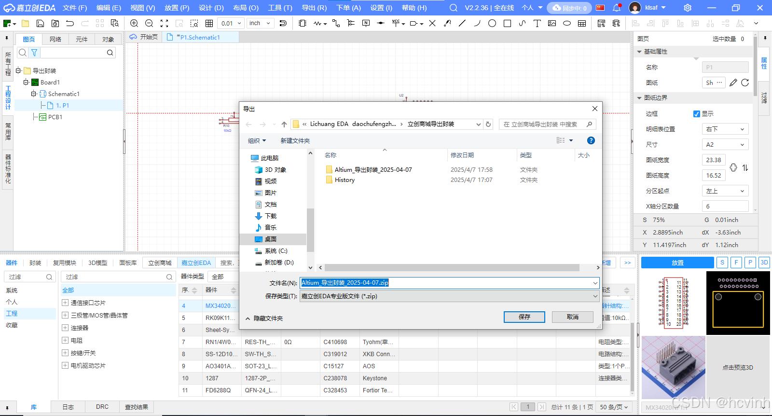Screen dimensions: 772x416
Task: Expand the communication interface chip category
Action: click(x=65, y=303)
